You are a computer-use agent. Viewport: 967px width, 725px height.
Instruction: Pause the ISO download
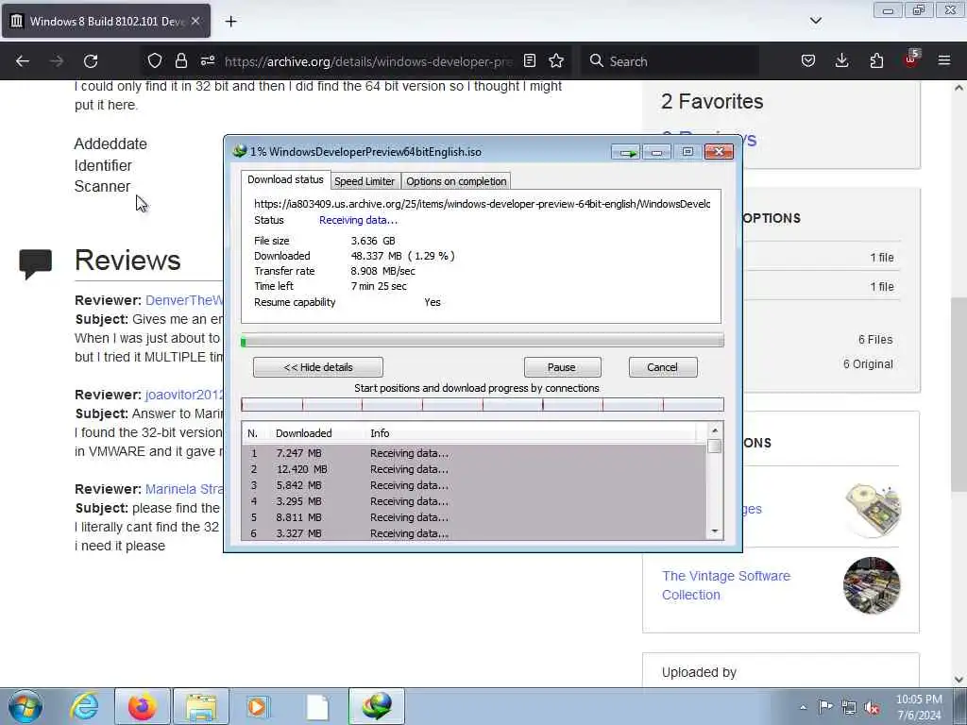562,367
